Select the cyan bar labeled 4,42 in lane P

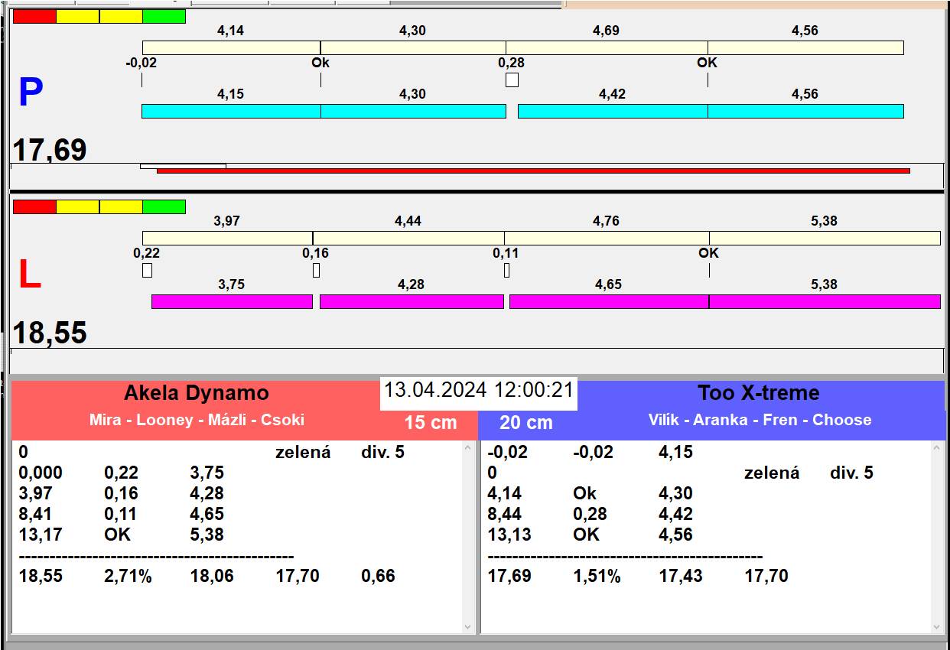pos(612,112)
